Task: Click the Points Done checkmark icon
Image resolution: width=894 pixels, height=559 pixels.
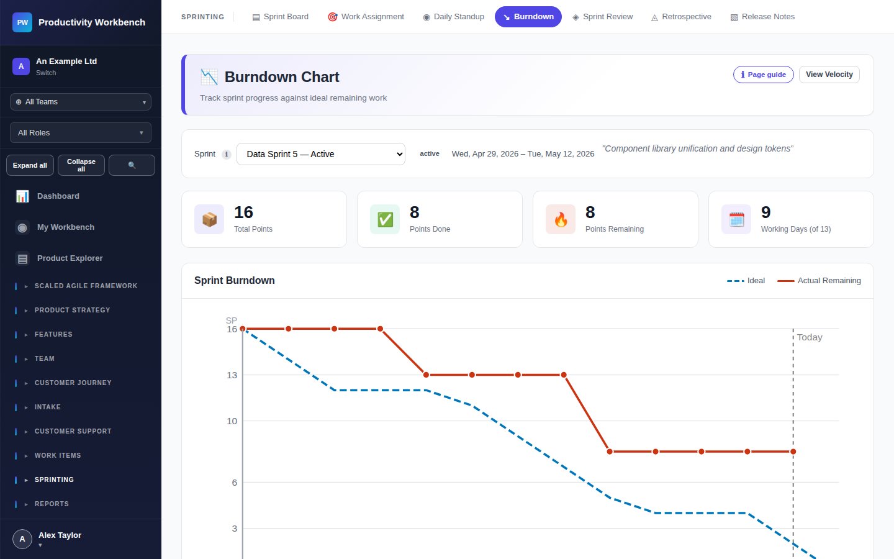Action: pyautogui.click(x=385, y=219)
